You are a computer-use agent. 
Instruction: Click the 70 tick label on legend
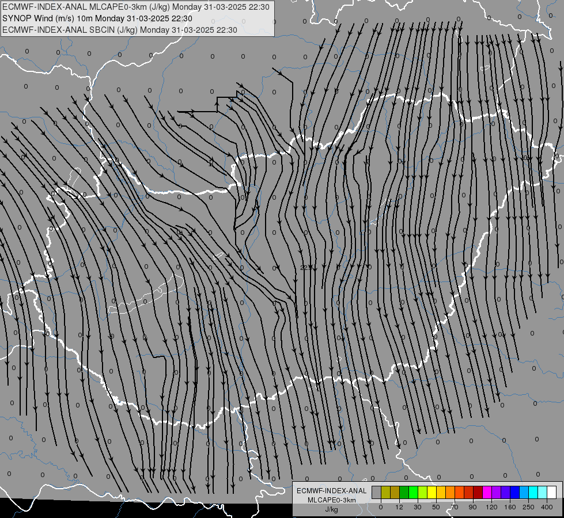(455, 507)
